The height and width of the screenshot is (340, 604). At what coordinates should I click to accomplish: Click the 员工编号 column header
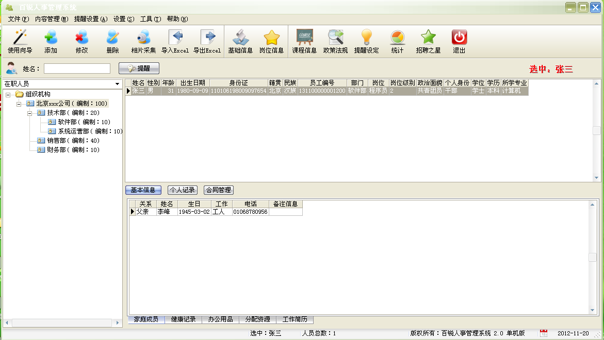pos(322,83)
